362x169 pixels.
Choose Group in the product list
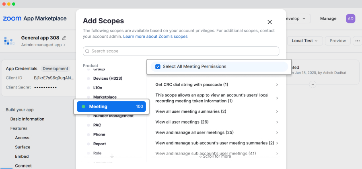pos(99,69)
